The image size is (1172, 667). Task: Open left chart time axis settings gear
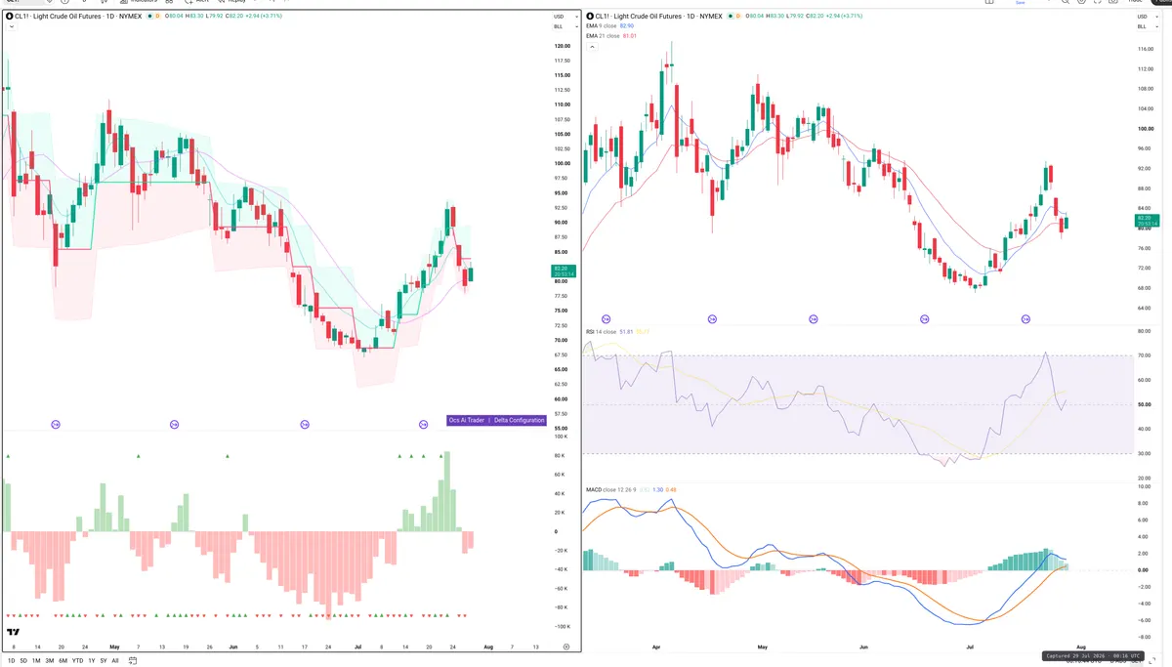566,646
